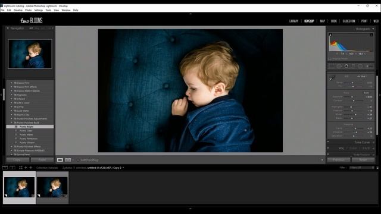Toggle shadow clipping triangle in histogram
381x214 pixels.
coord(330,35)
